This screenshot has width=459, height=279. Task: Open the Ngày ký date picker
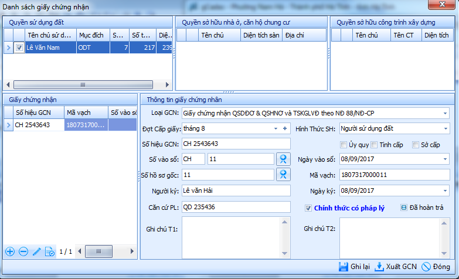pos(445,190)
